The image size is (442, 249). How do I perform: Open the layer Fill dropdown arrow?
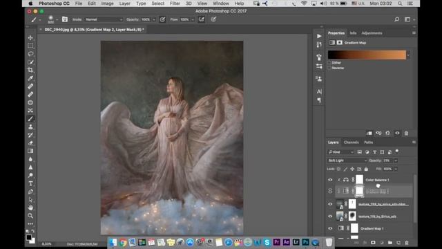coord(396,169)
